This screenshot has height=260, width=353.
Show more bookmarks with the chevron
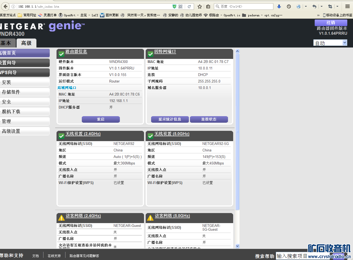click(x=318, y=15)
